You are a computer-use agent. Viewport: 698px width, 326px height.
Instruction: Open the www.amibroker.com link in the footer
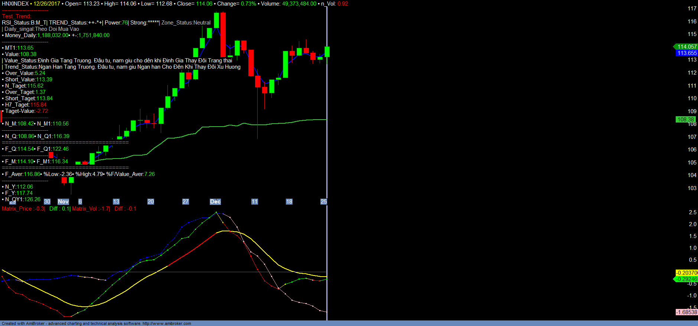[167, 323]
